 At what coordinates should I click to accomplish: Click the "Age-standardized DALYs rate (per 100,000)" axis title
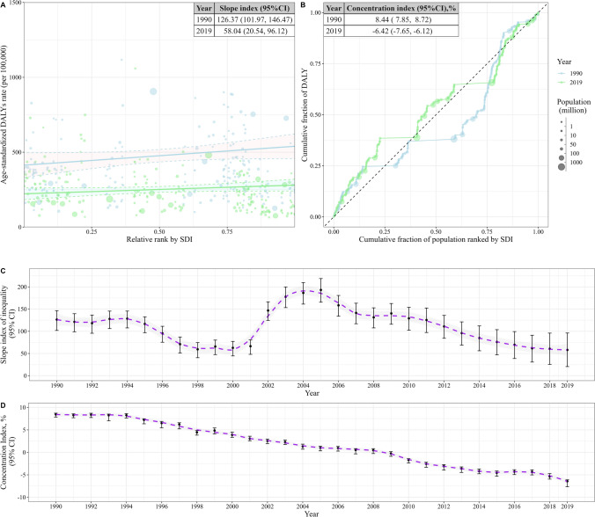[x=4, y=114]
